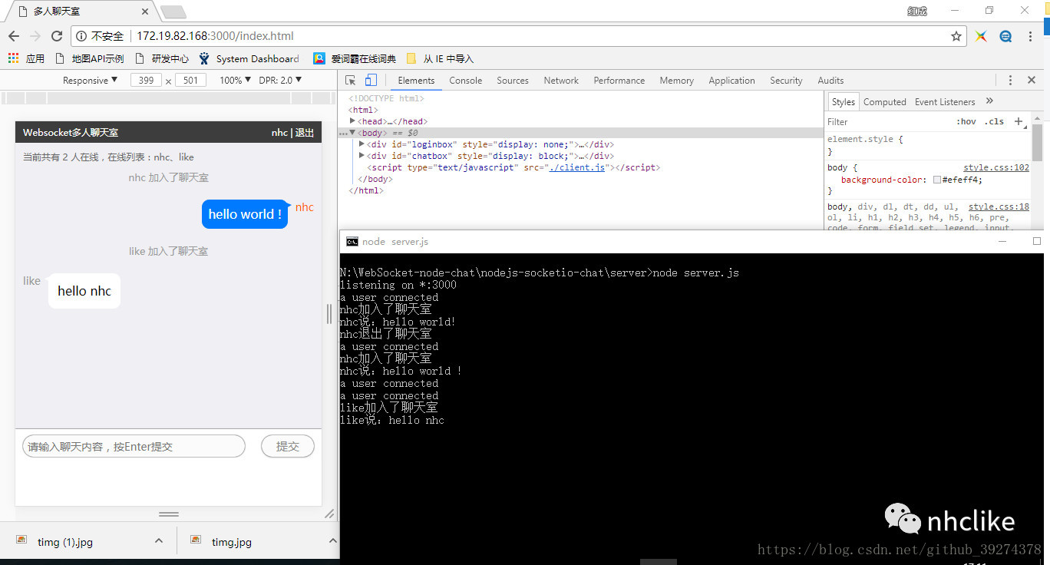This screenshot has height=565, width=1050.
Task: Go back with browser back arrow
Action: 13,36
